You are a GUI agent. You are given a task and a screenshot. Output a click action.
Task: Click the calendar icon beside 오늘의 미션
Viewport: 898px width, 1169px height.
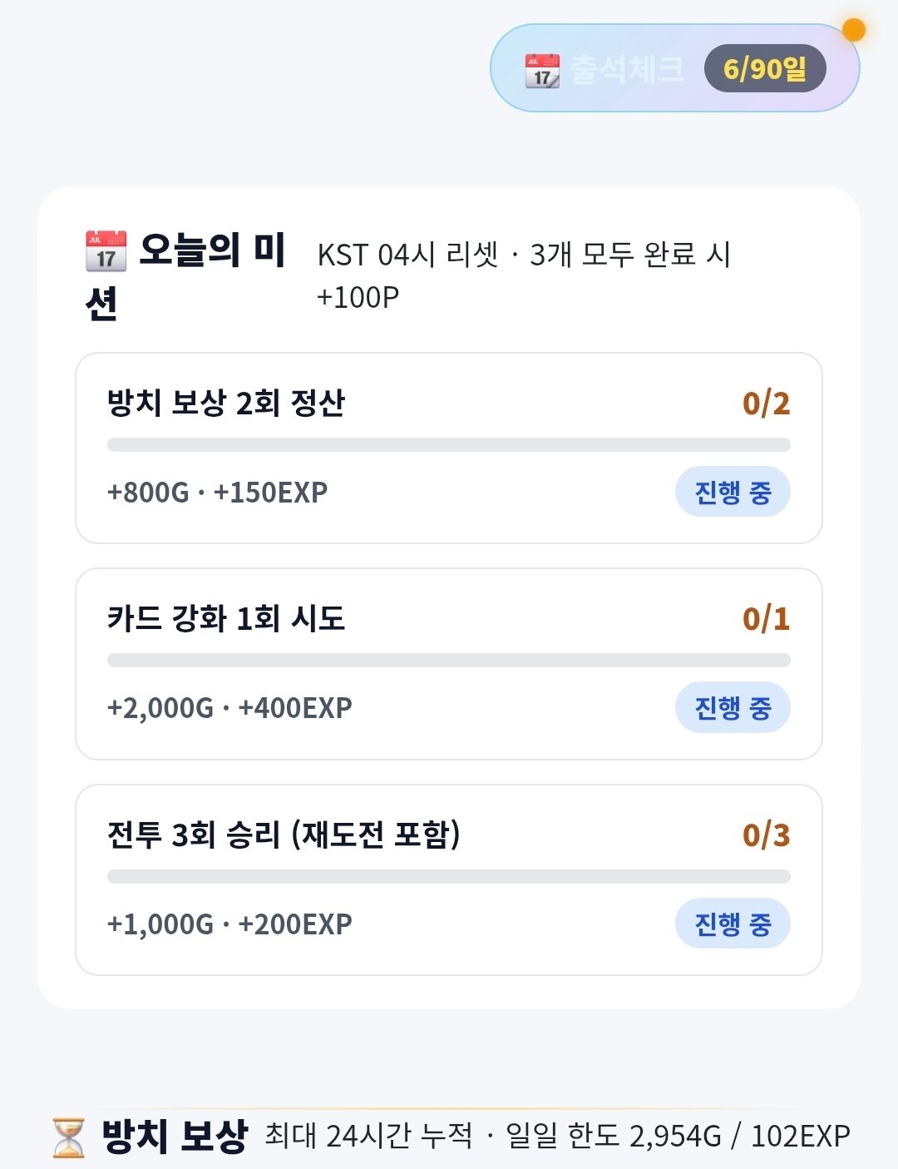(106, 251)
